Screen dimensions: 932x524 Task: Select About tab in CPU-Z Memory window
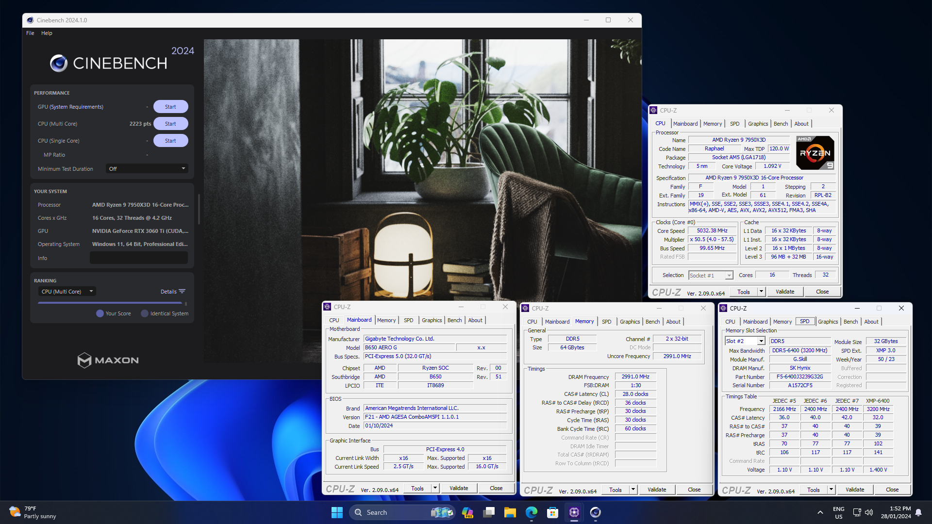coord(673,322)
